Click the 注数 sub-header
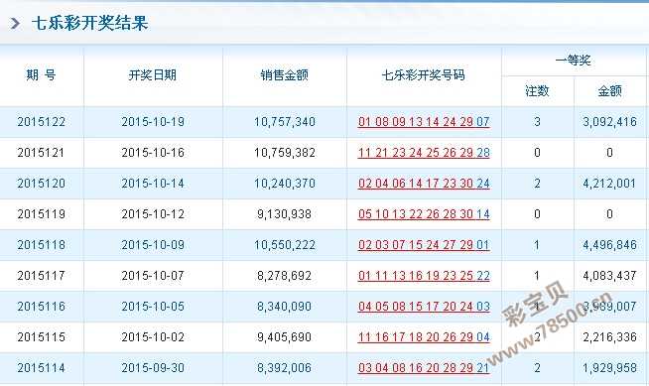This screenshot has width=649, height=386. pyautogui.click(x=537, y=90)
